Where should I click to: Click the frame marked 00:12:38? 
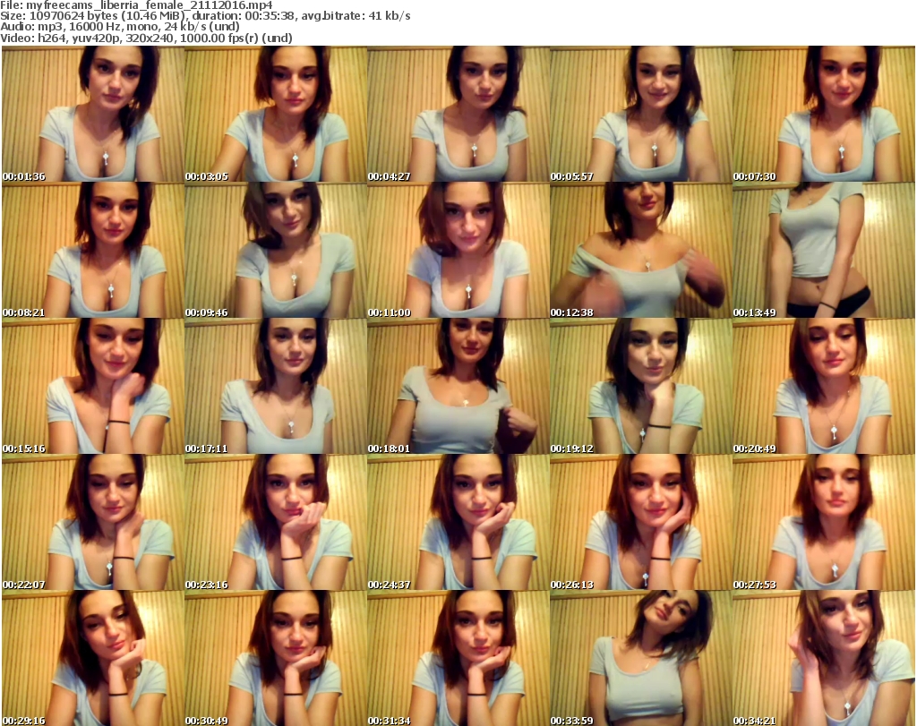(x=641, y=250)
